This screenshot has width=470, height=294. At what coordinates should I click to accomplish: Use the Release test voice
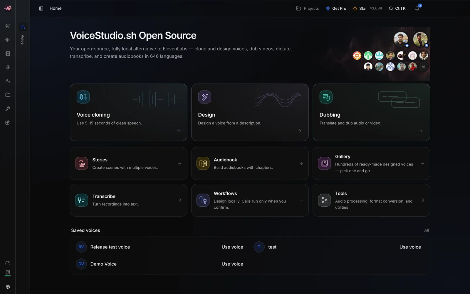coord(232,247)
